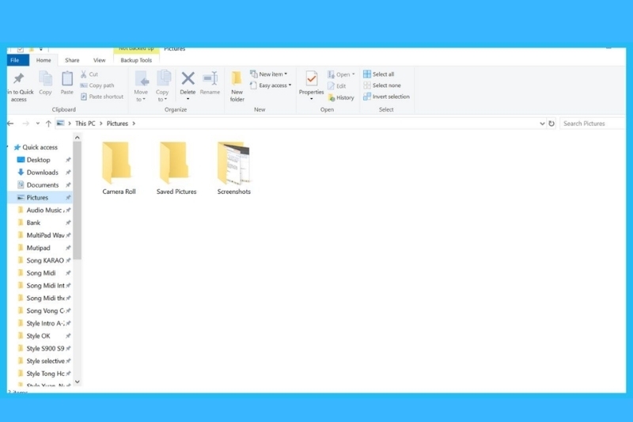The image size is (633, 422).
Task: Click Edit in the Open group
Action: click(337, 86)
